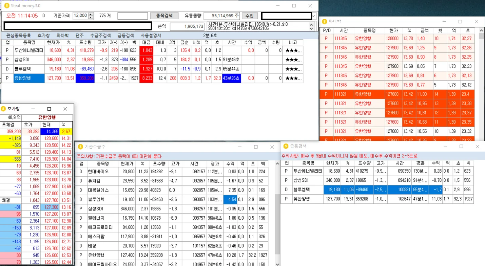The height and width of the screenshot is (266, 485).
Task: Select highlighted 유한양행 cell in the main table
Action: [x=29, y=78]
